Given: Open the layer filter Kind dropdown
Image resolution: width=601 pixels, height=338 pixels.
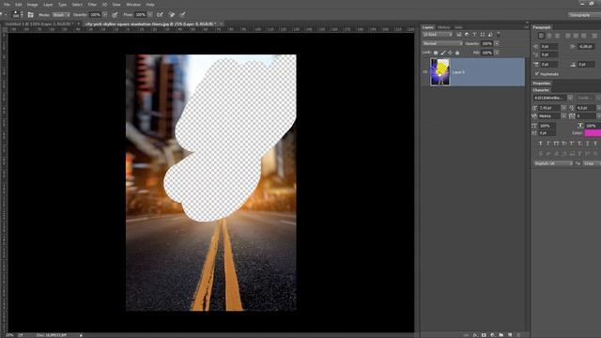Looking at the screenshot, I should pyautogui.click(x=438, y=35).
